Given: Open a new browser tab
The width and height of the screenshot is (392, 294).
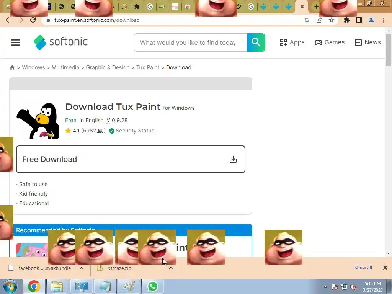Looking at the screenshot, I should tap(316, 7).
